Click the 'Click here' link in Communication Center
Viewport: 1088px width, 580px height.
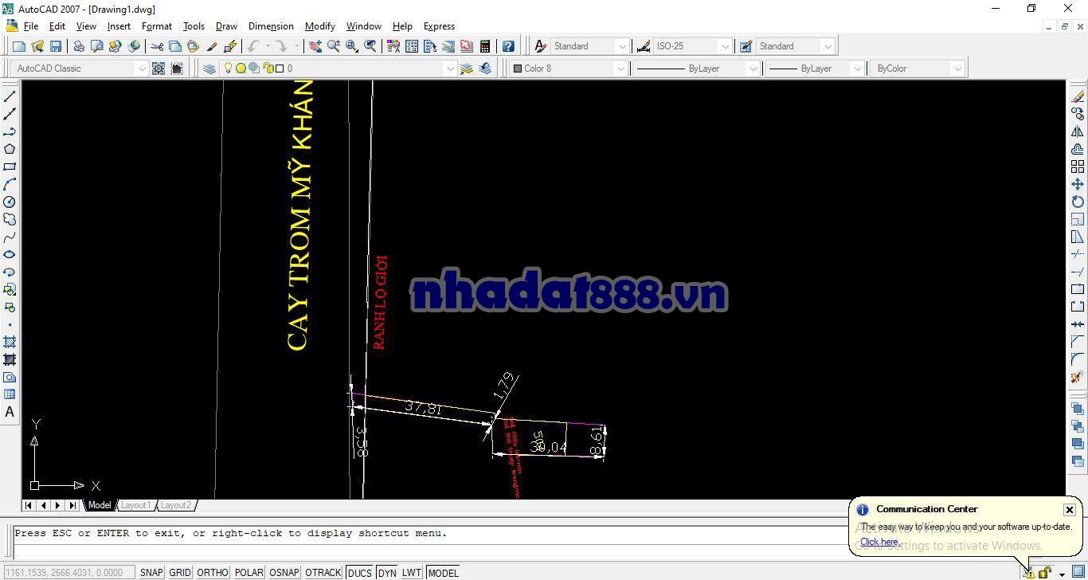click(x=879, y=542)
